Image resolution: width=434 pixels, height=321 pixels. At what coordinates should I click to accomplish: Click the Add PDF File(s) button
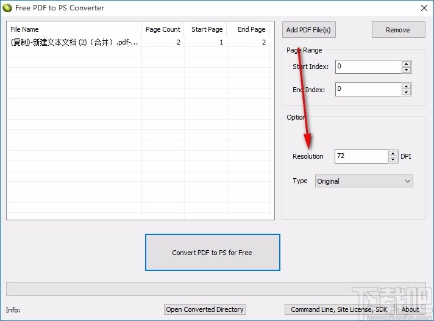click(308, 30)
